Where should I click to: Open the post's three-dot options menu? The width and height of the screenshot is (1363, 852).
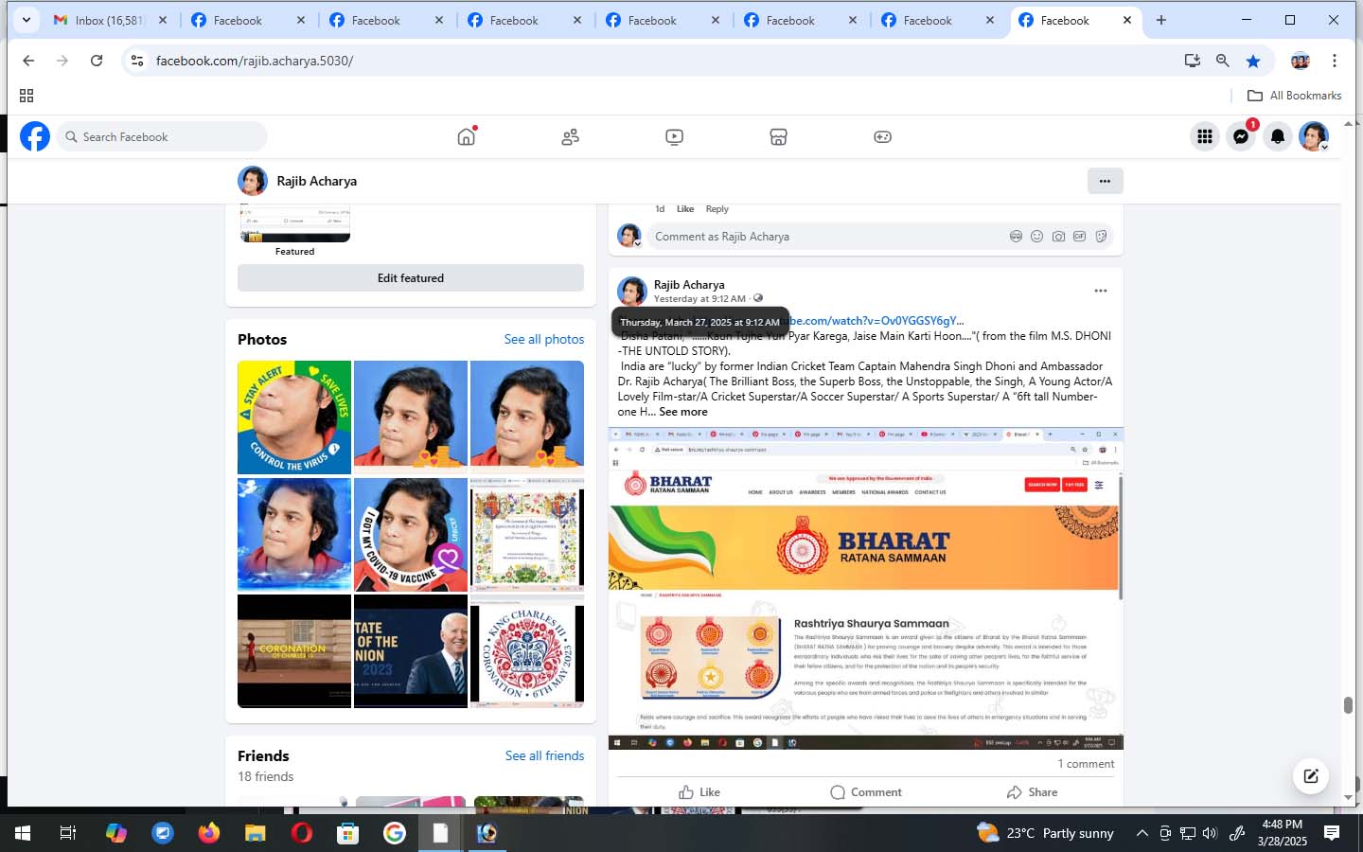pyautogui.click(x=1100, y=291)
